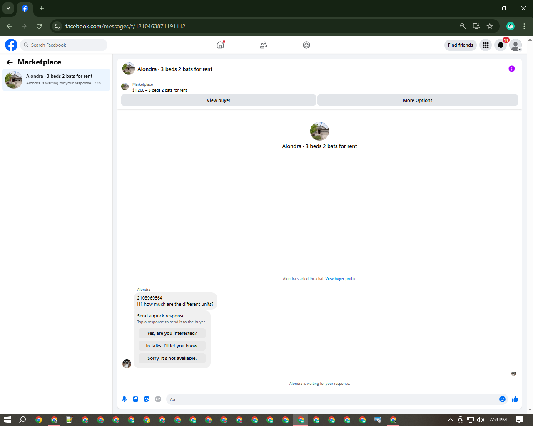Click Alondra's avatar beside quick responses
Screen dimensions: 533x426
(127, 364)
